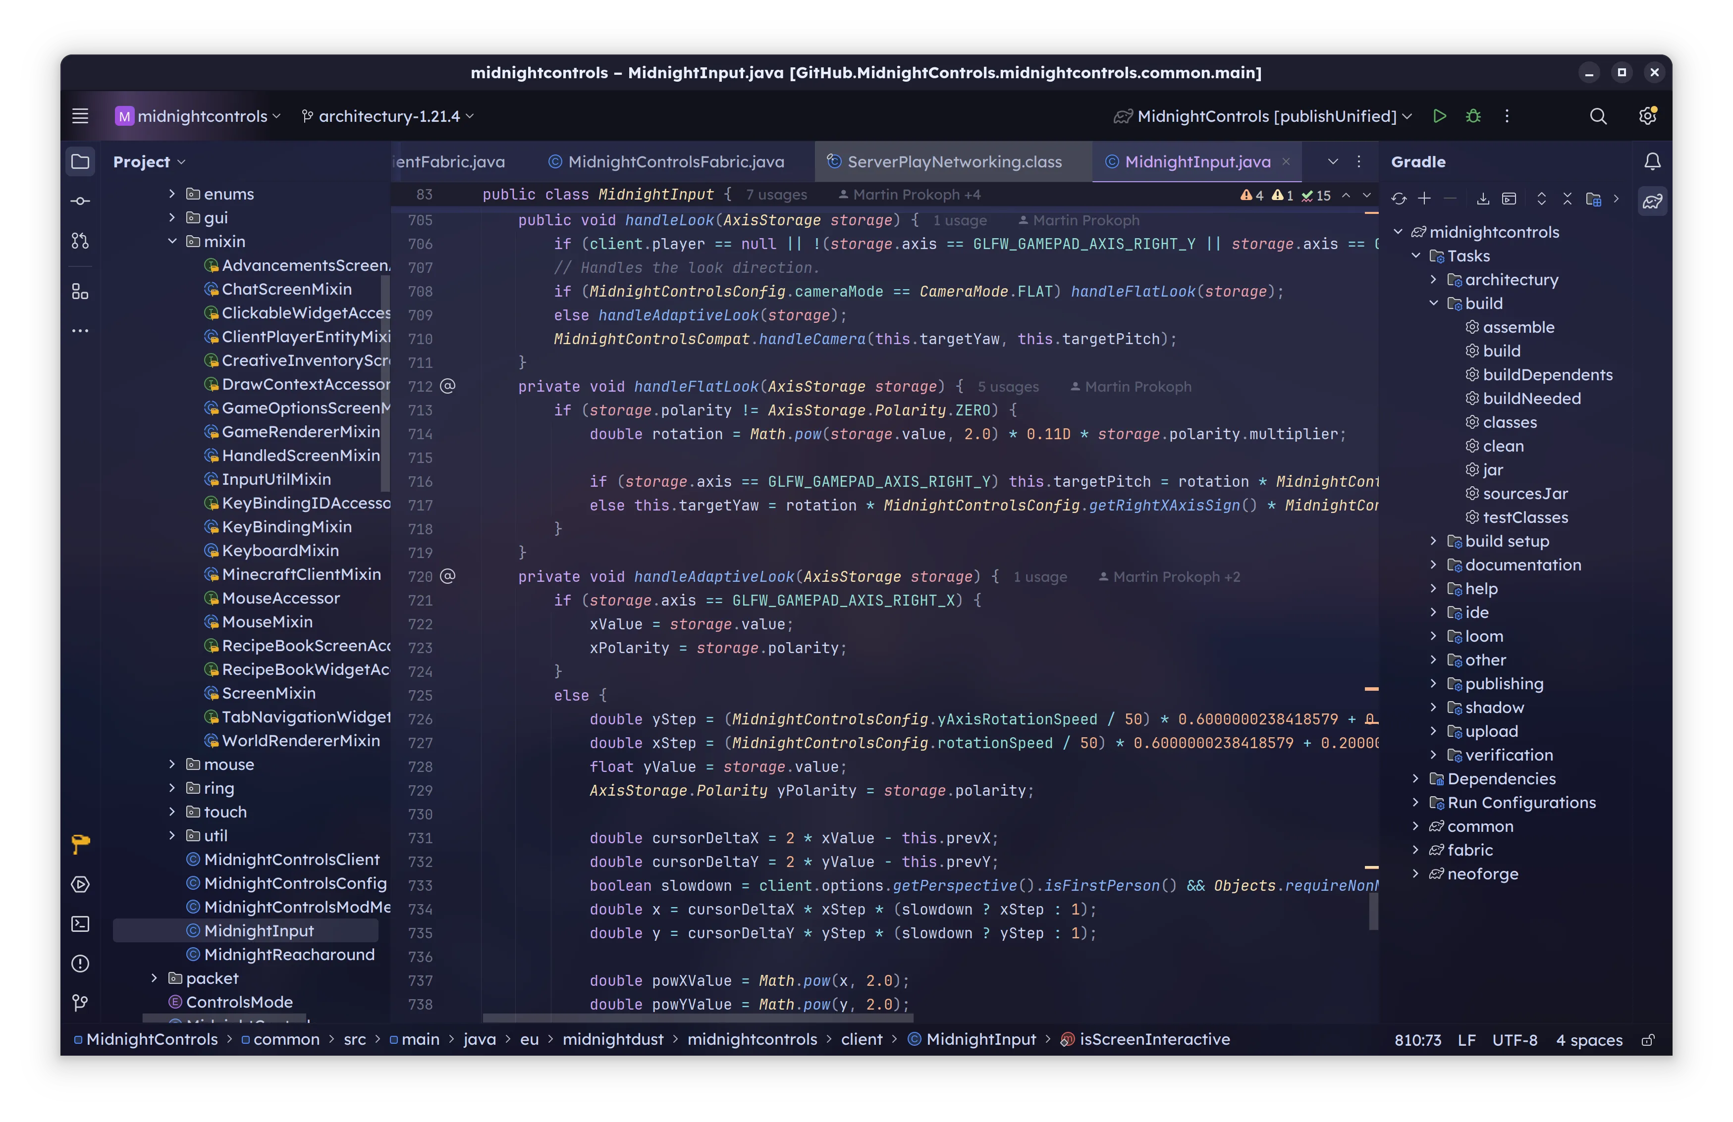Open the Commit tool window
Viewport: 1733px width, 1122px height.
(79, 201)
